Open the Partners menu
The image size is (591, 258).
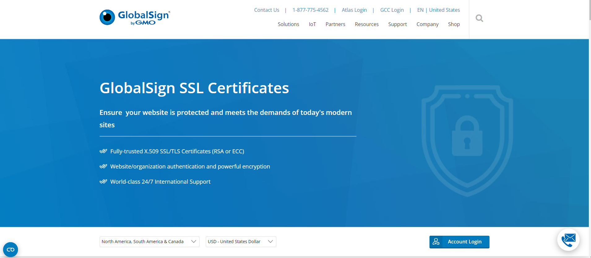point(335,24)
